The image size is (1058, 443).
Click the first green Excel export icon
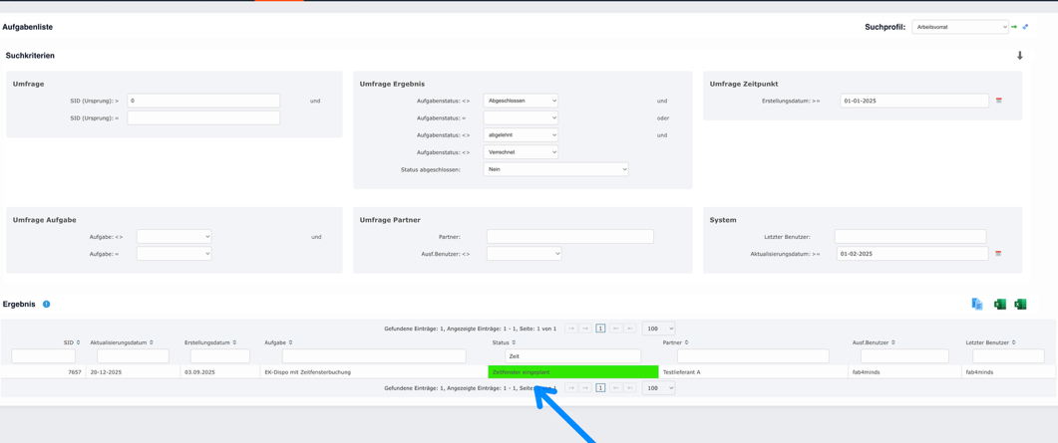coord(999,305)
